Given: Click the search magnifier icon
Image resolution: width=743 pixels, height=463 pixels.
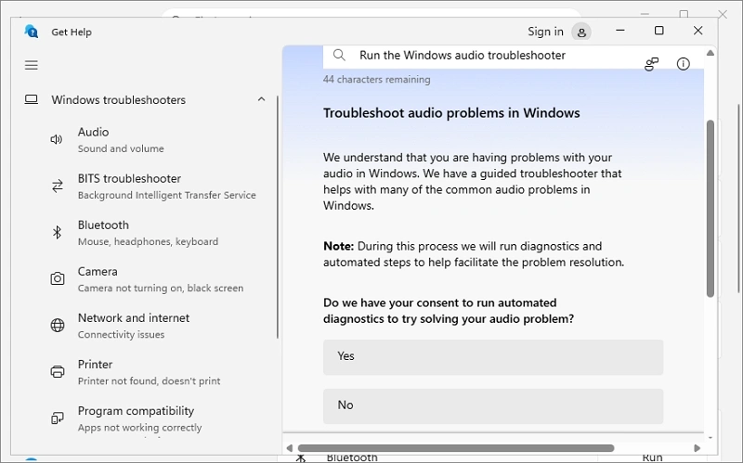Looking at the screenshot, I should point(339,55).
